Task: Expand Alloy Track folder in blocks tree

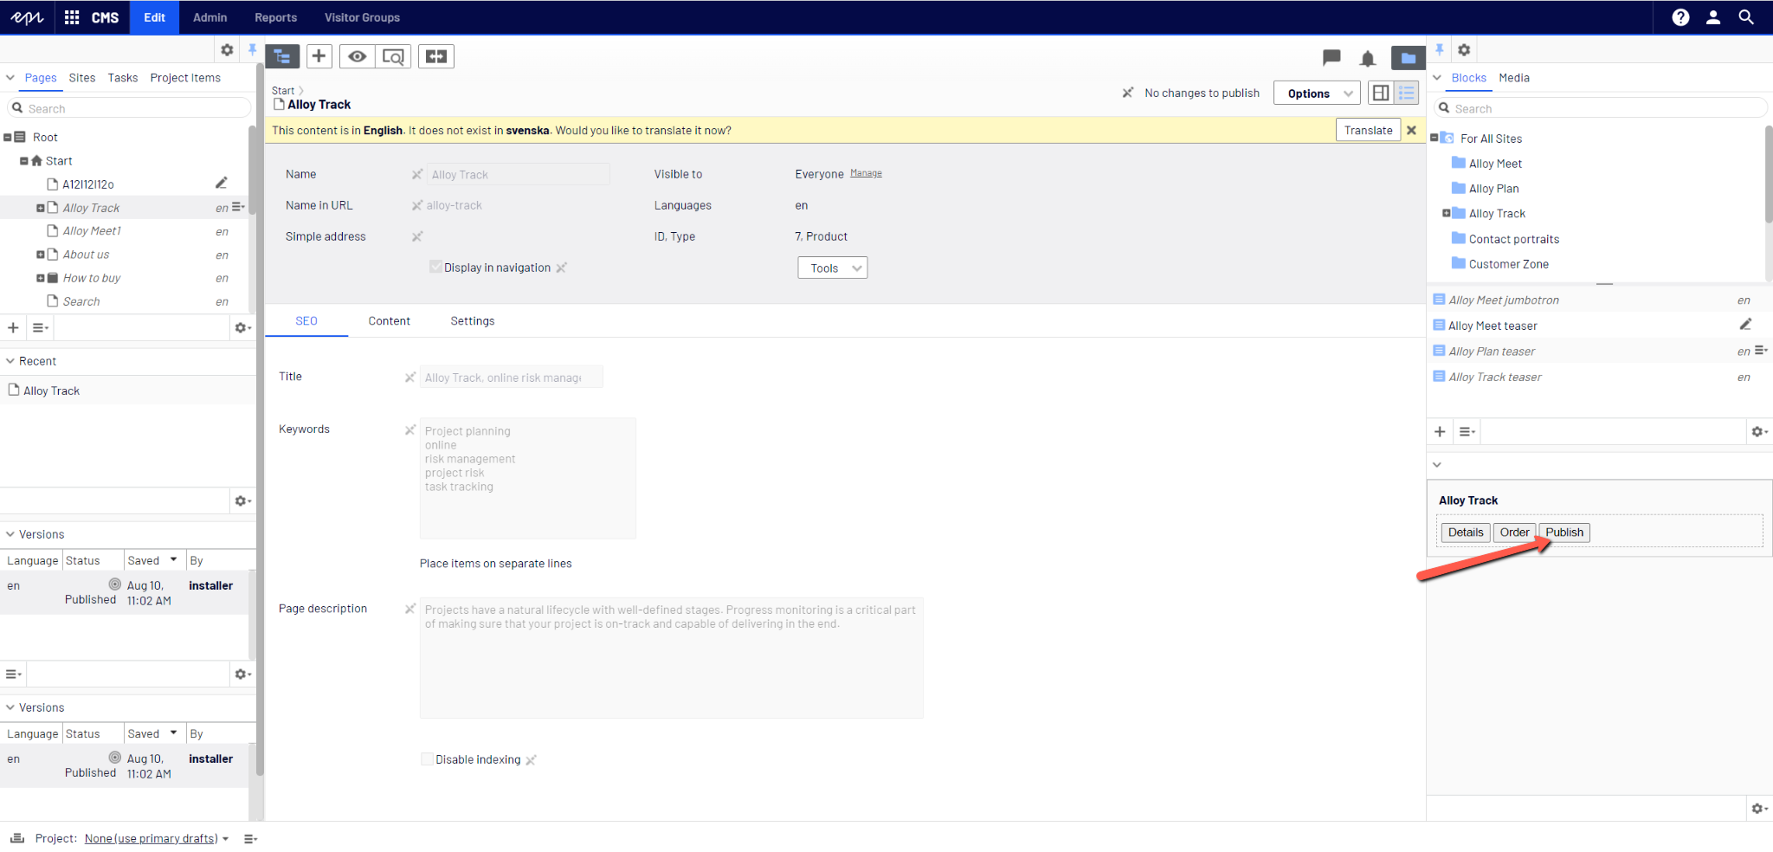Action: [x=1446, y=213]
